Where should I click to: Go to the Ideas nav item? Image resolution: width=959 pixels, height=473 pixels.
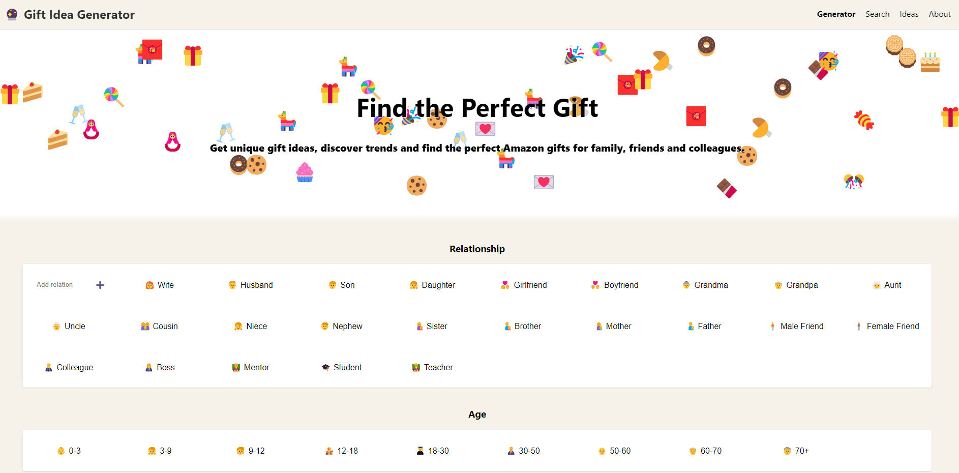pos(909,14)
